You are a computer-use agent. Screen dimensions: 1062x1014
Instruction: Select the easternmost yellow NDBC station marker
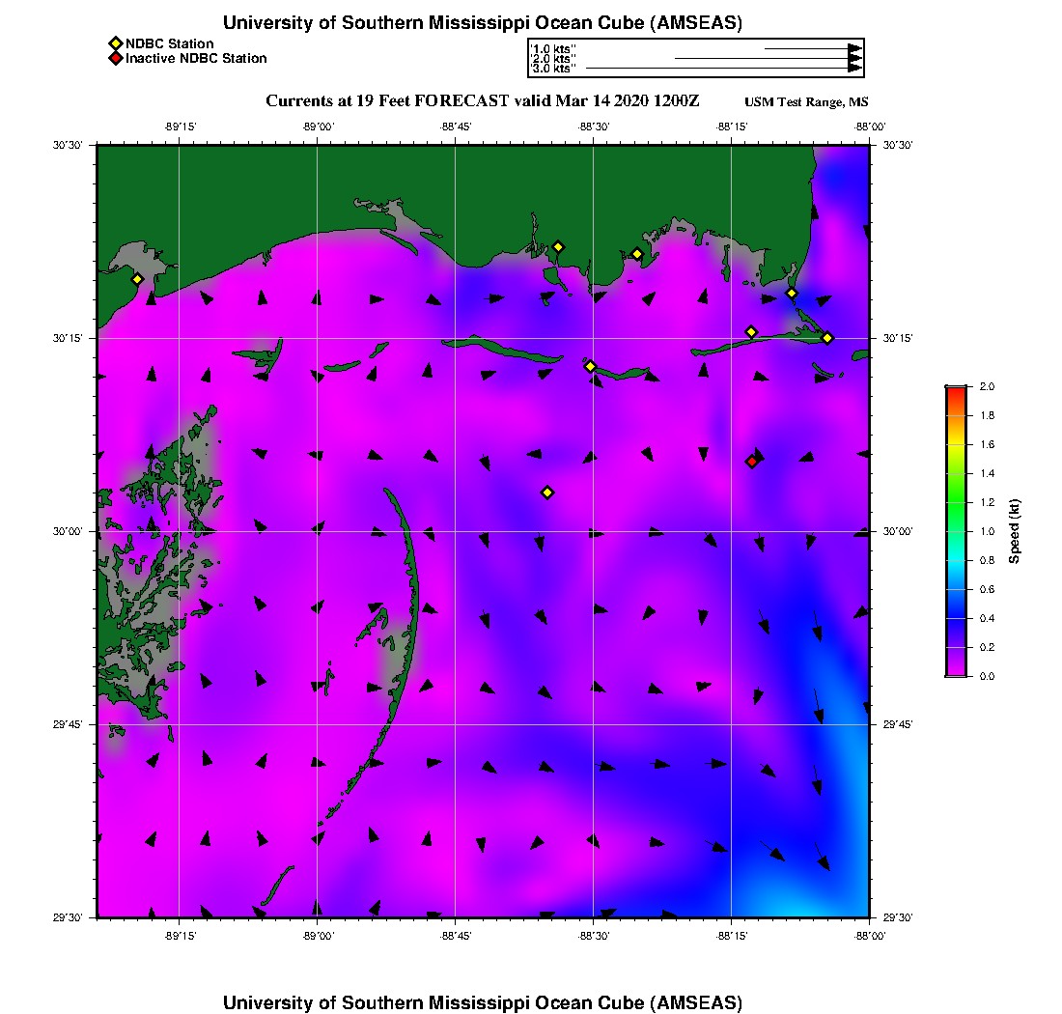(x=827, y=338)
